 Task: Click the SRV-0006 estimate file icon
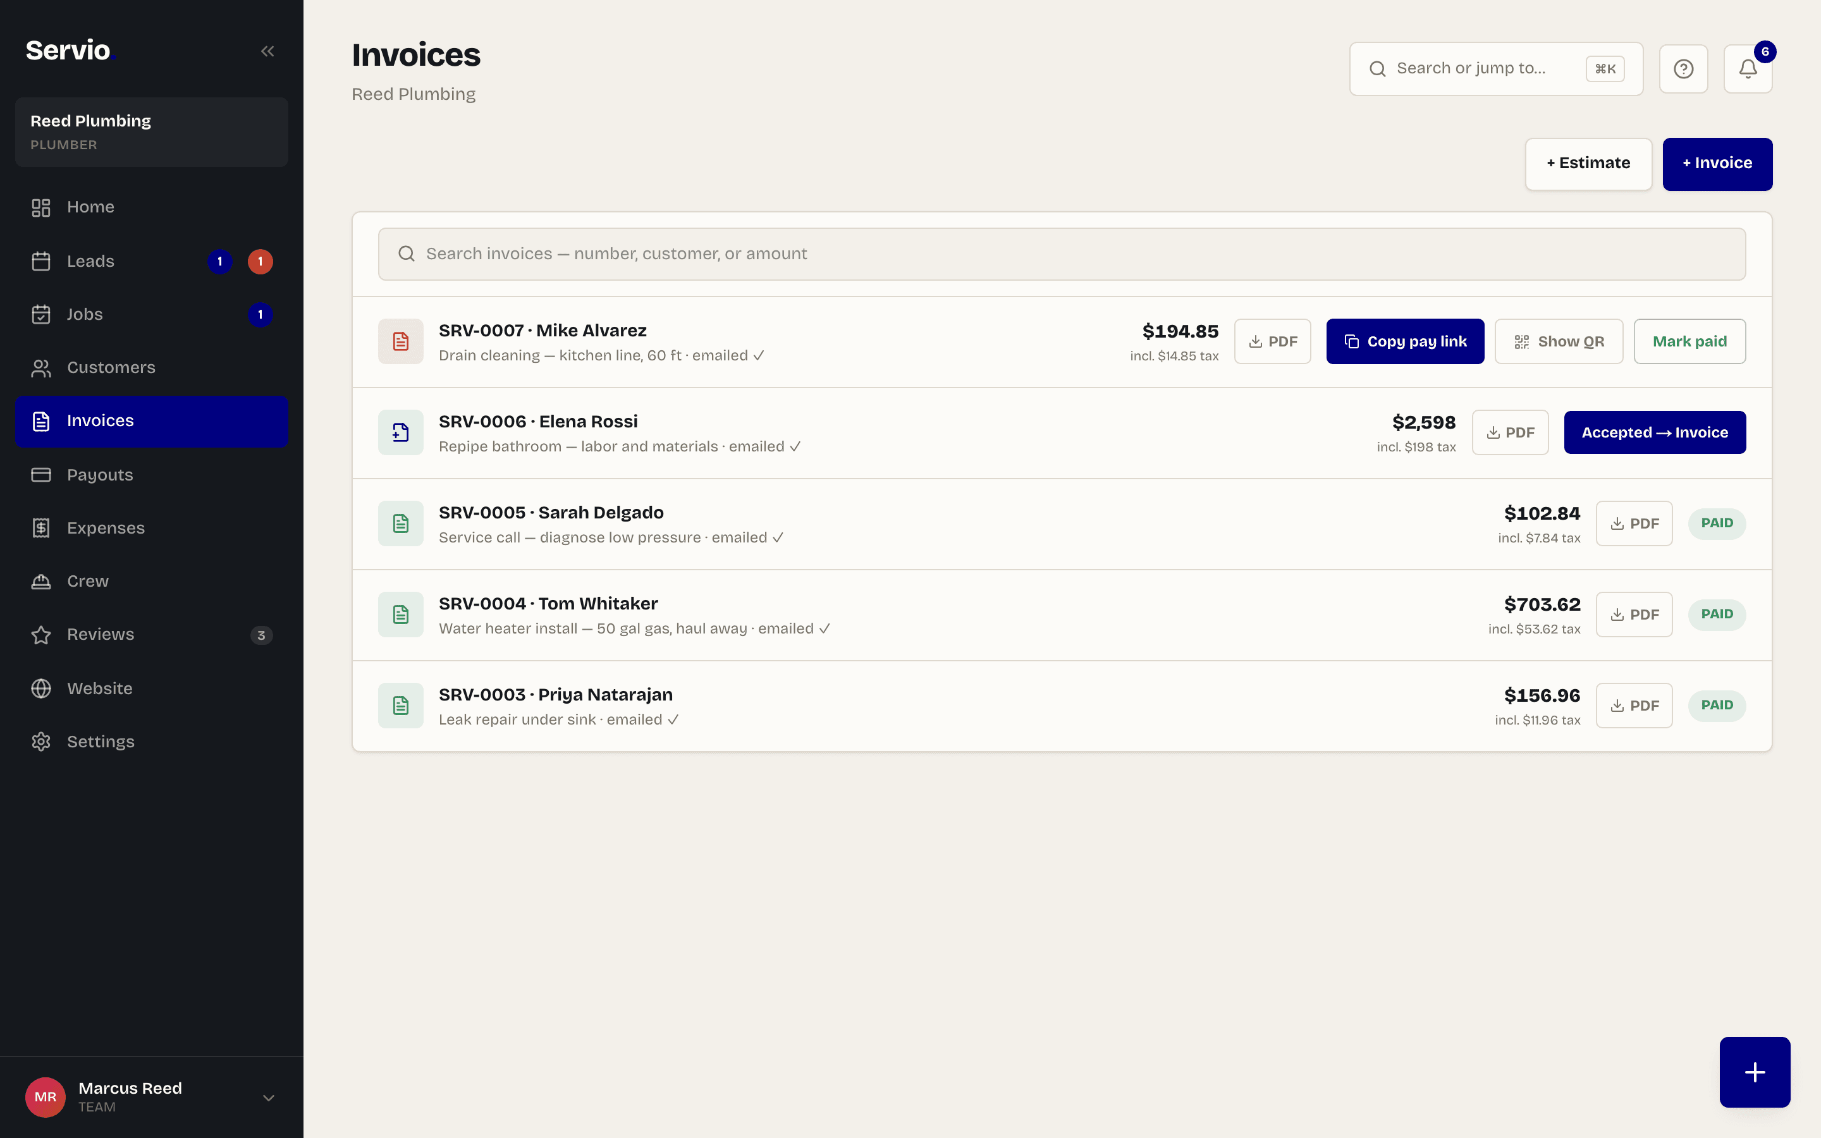[400, 433]
